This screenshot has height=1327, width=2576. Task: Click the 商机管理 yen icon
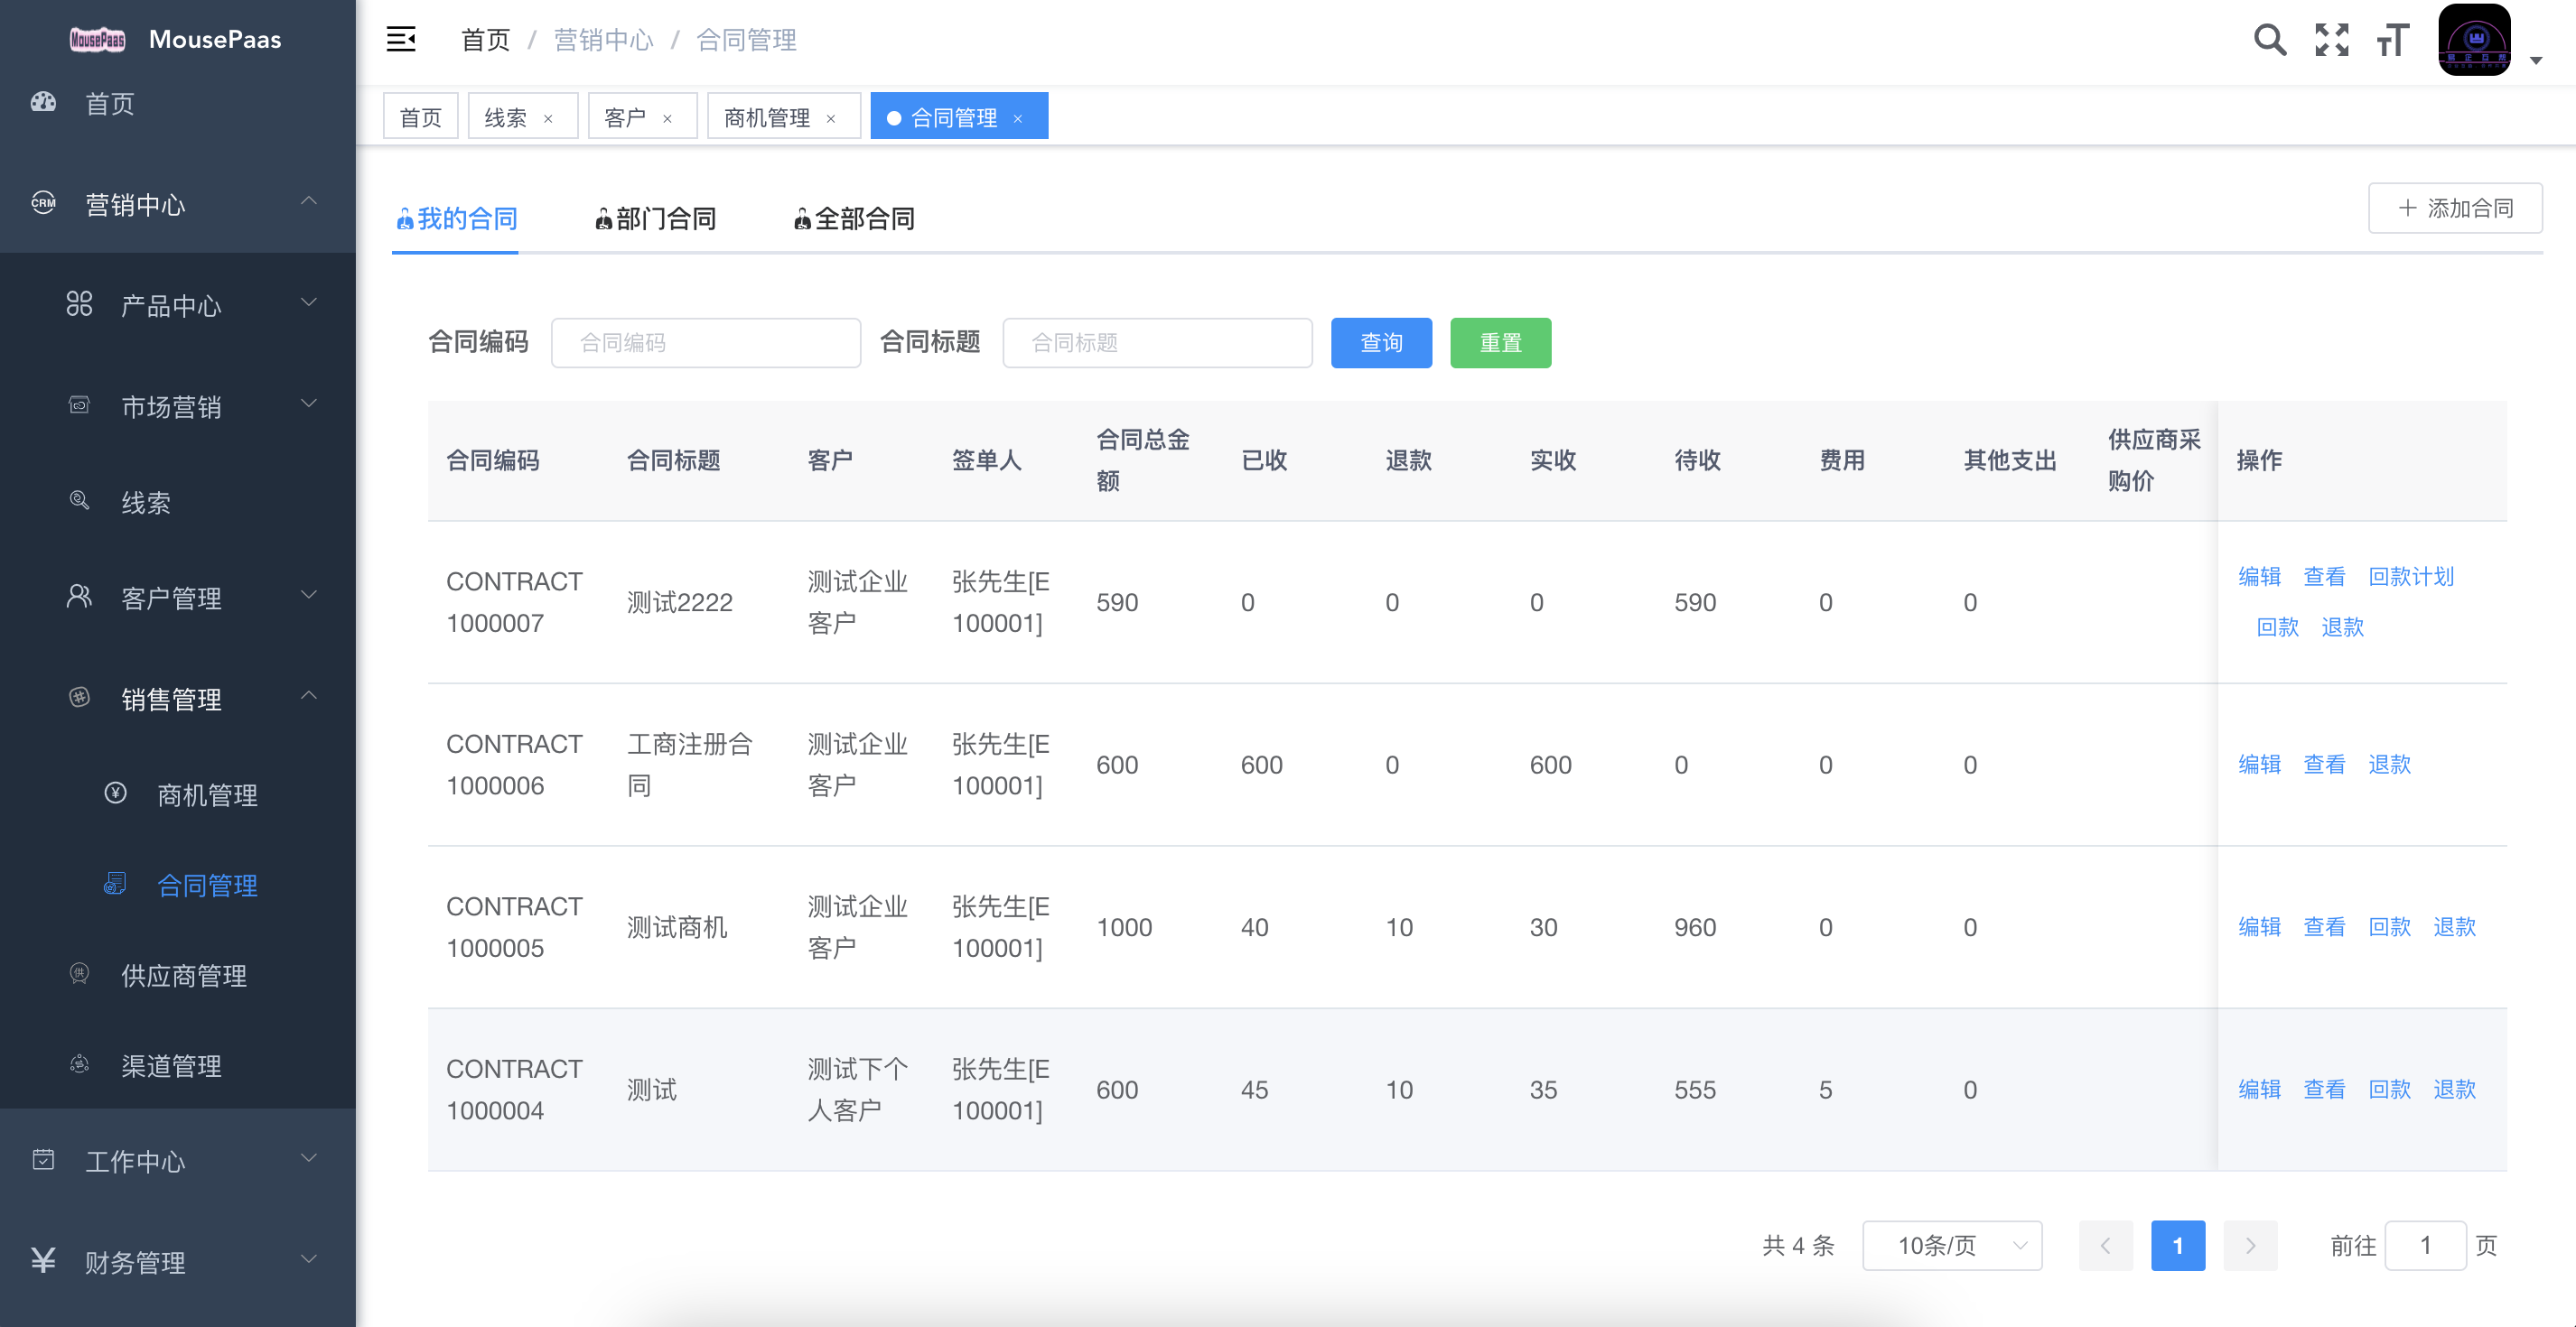(115, 793)
